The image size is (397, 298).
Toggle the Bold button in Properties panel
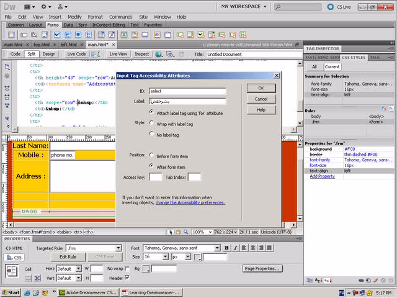pyautogui.click(x=226, y=248)
